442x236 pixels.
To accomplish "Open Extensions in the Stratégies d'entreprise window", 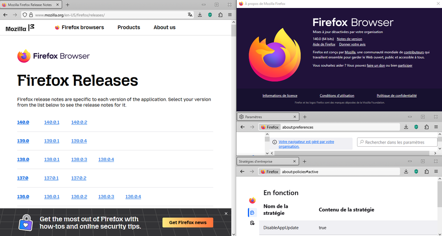I will (x=427, y=171).
